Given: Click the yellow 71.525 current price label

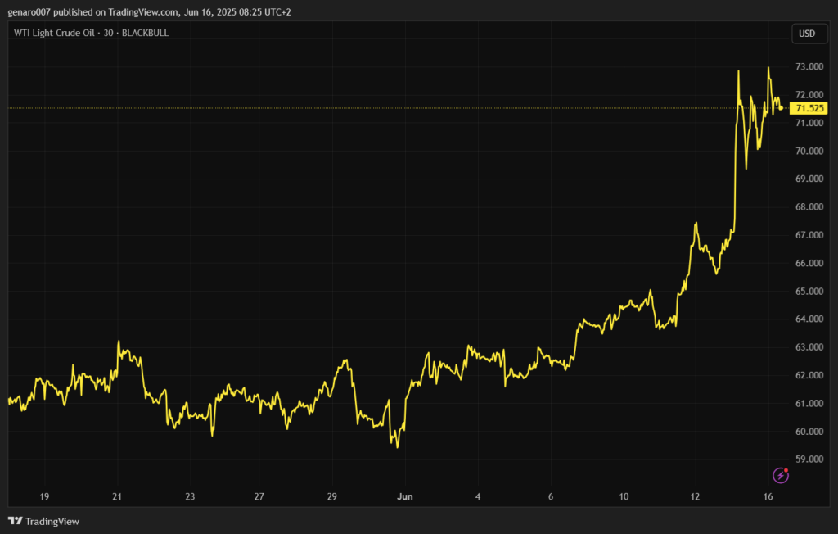Looking at the screenshot, I should 809,108.
